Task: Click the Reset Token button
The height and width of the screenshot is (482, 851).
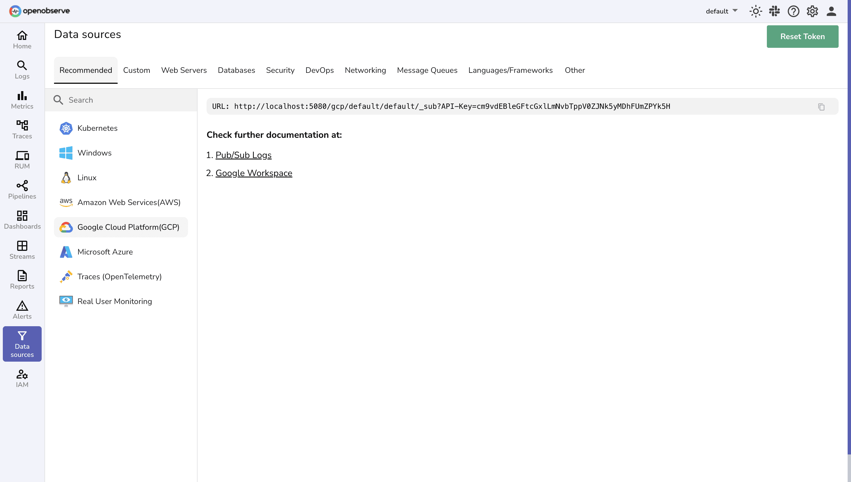Action: point(802,36)
